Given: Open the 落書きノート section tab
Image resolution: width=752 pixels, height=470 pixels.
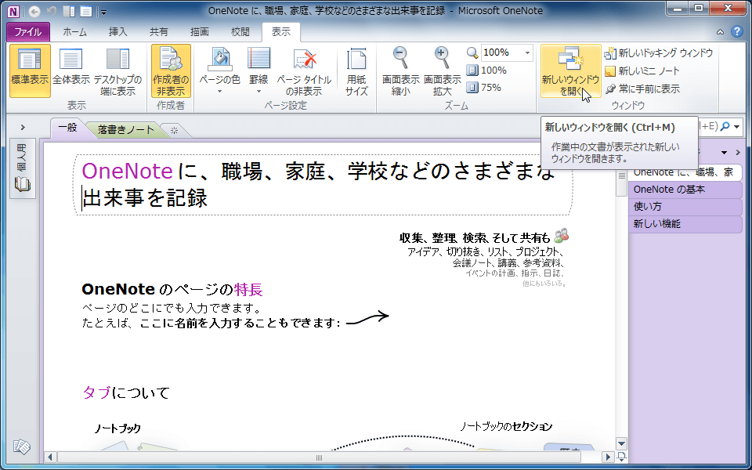Looking at the screenshot, I should point(126,129).
